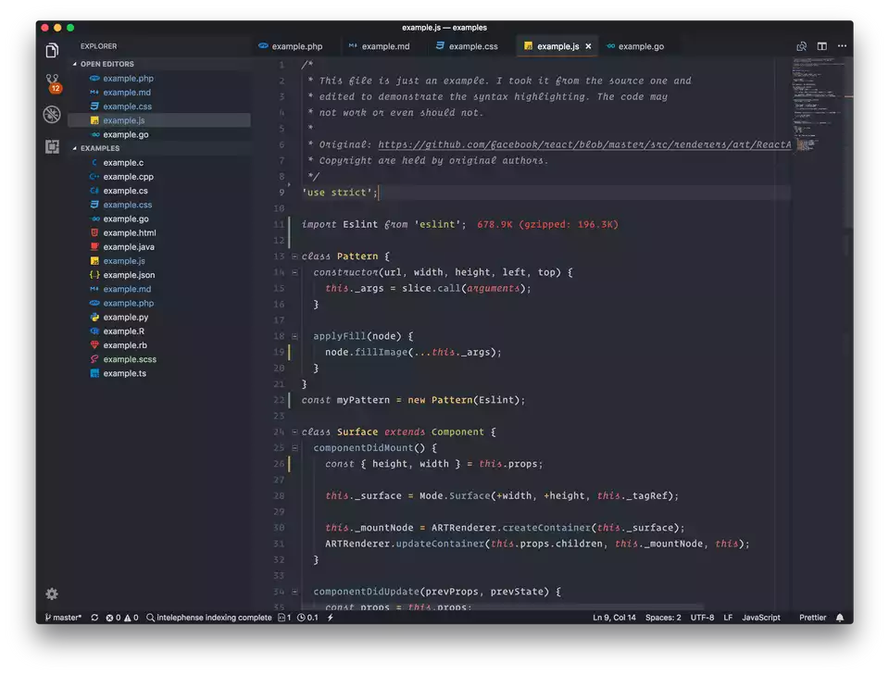This screenshot has height=675, width=889.
Task: Change indentation via Spaces: 2
Action: point(663,618)
